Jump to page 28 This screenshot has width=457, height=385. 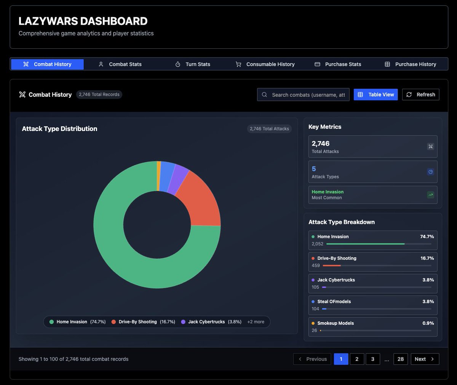tap(401, 359)
